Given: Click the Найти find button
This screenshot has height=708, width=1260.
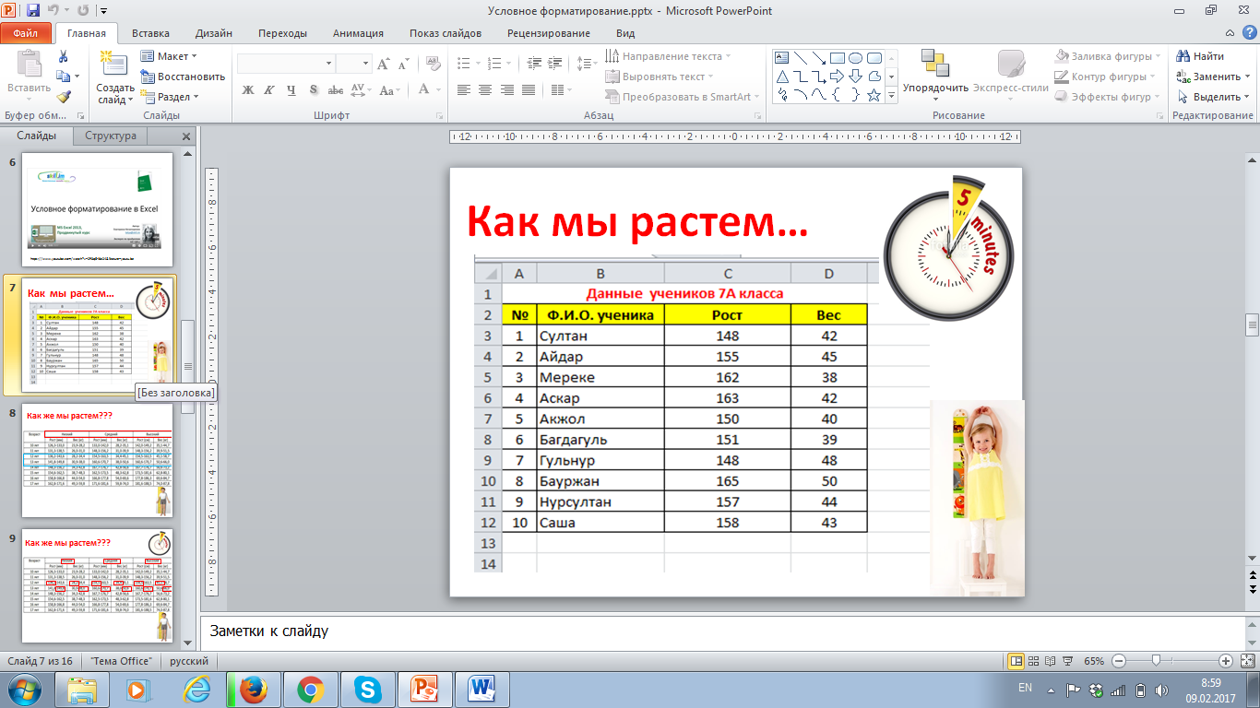Looking at the screenshot, I should (1202, 56).
